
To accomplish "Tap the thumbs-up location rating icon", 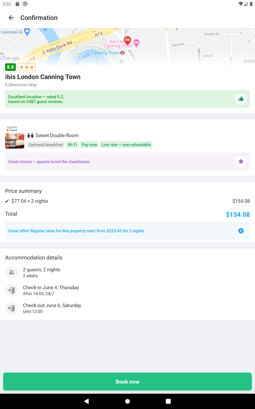I will click(x=241, y=99).
